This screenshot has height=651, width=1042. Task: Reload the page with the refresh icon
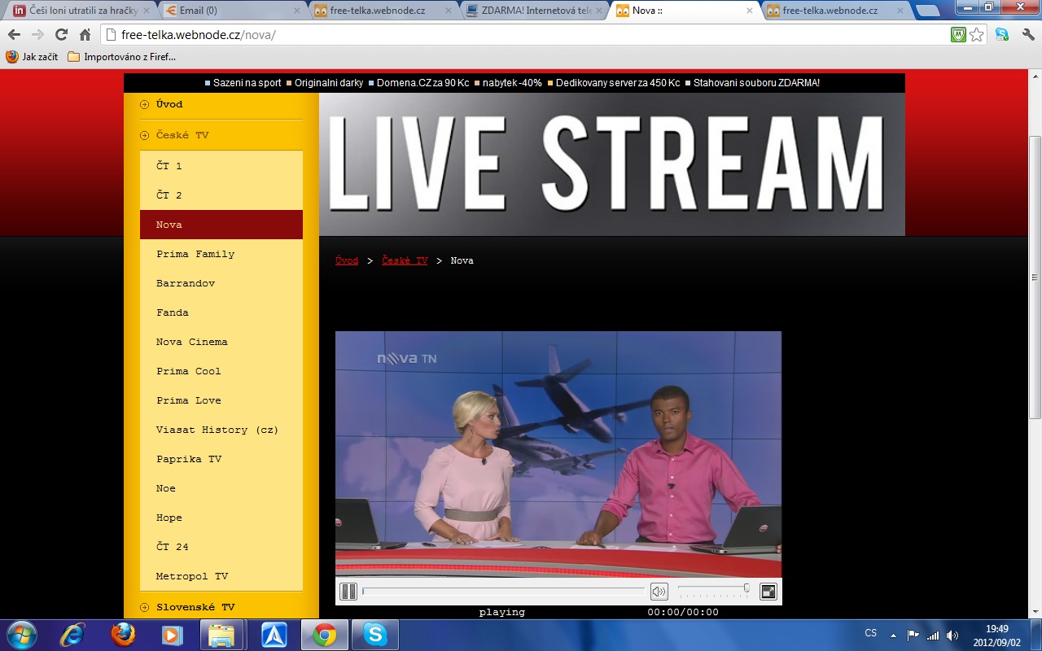(x=61, y=34)
